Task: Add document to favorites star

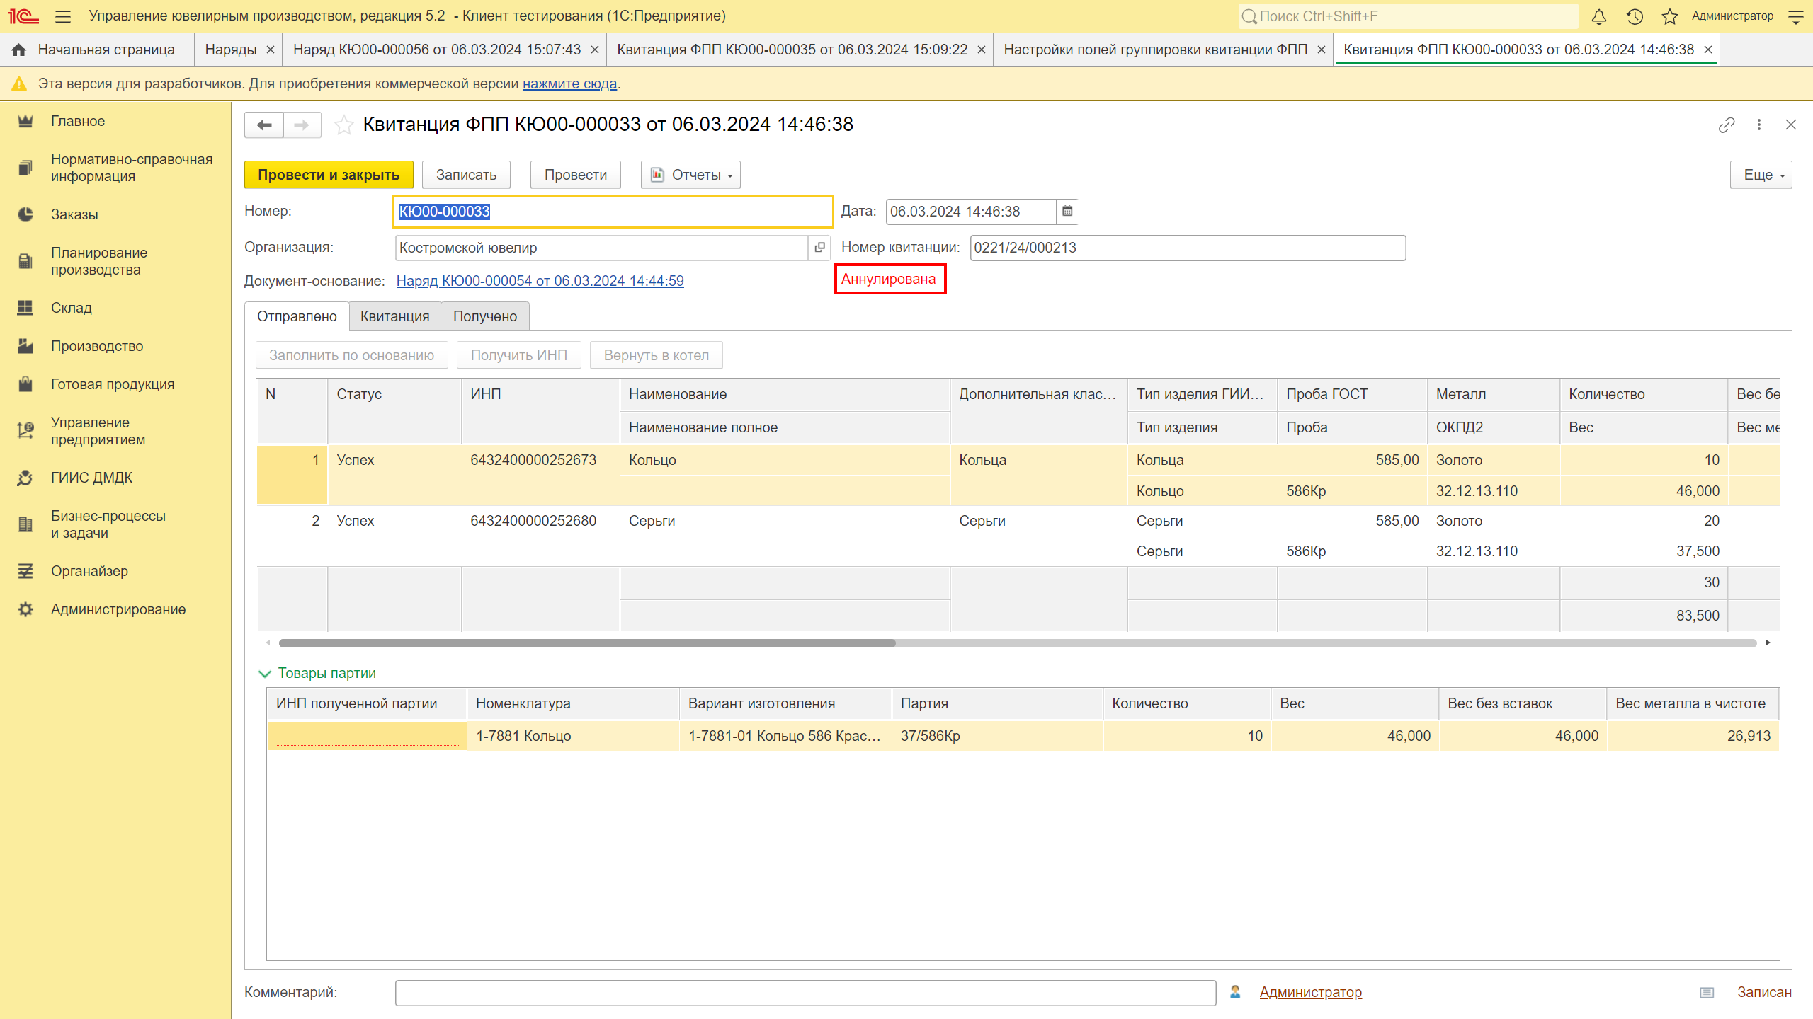Action: [x=344, y=125]
